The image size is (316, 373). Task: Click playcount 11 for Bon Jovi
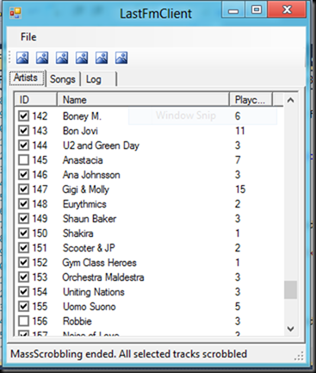pyautogui.click(x=240, y=131)
